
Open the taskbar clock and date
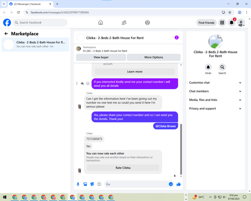pyautogui.click(x=233, y=197)
